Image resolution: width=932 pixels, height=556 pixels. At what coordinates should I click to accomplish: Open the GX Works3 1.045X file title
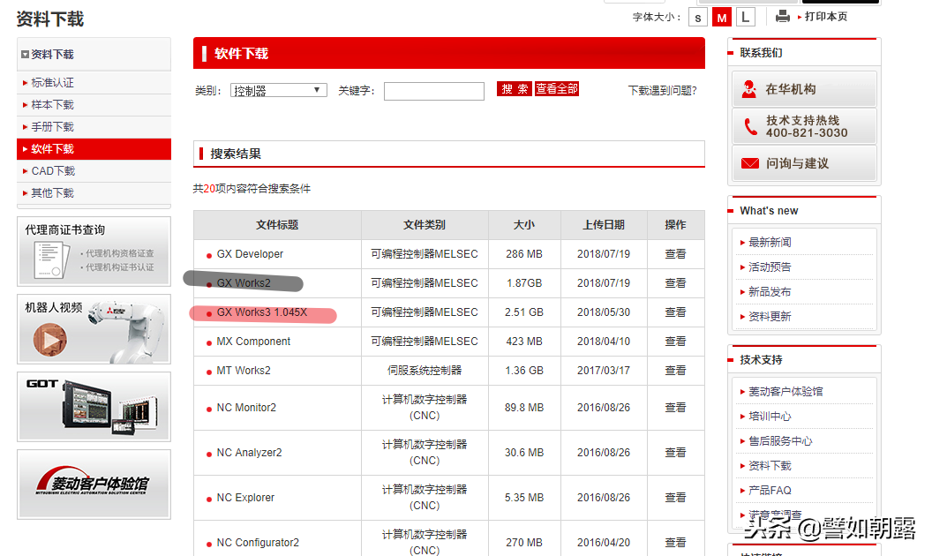pyautogui.click(x=262, y=312)
